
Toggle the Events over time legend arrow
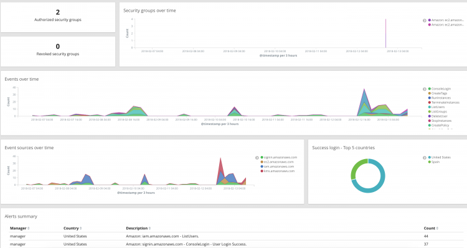click(x=425, y=89)
